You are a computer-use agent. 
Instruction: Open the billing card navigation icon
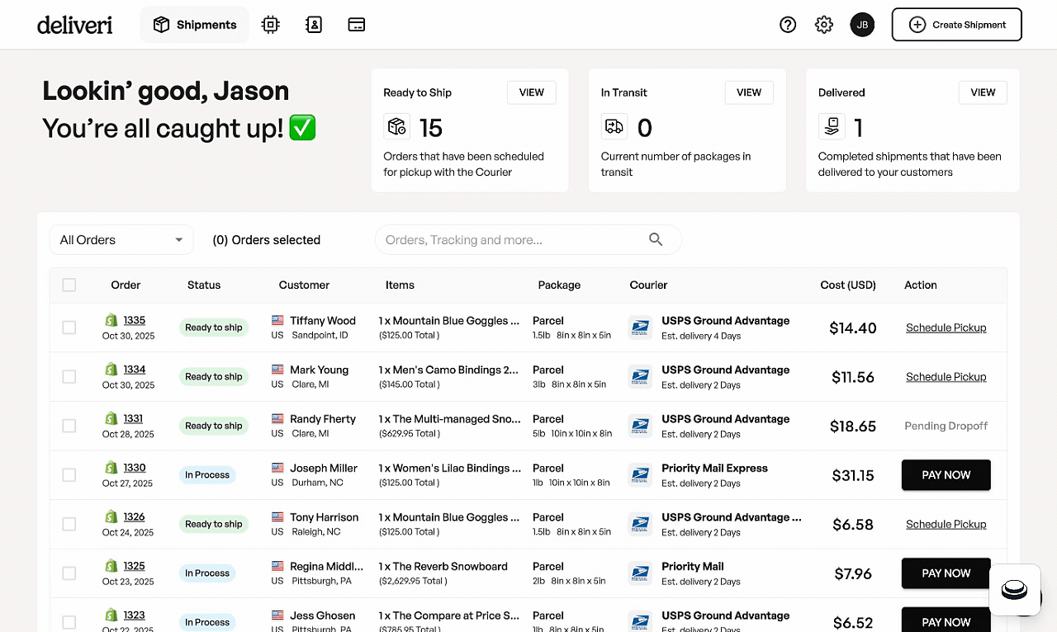tap(357, 25)
